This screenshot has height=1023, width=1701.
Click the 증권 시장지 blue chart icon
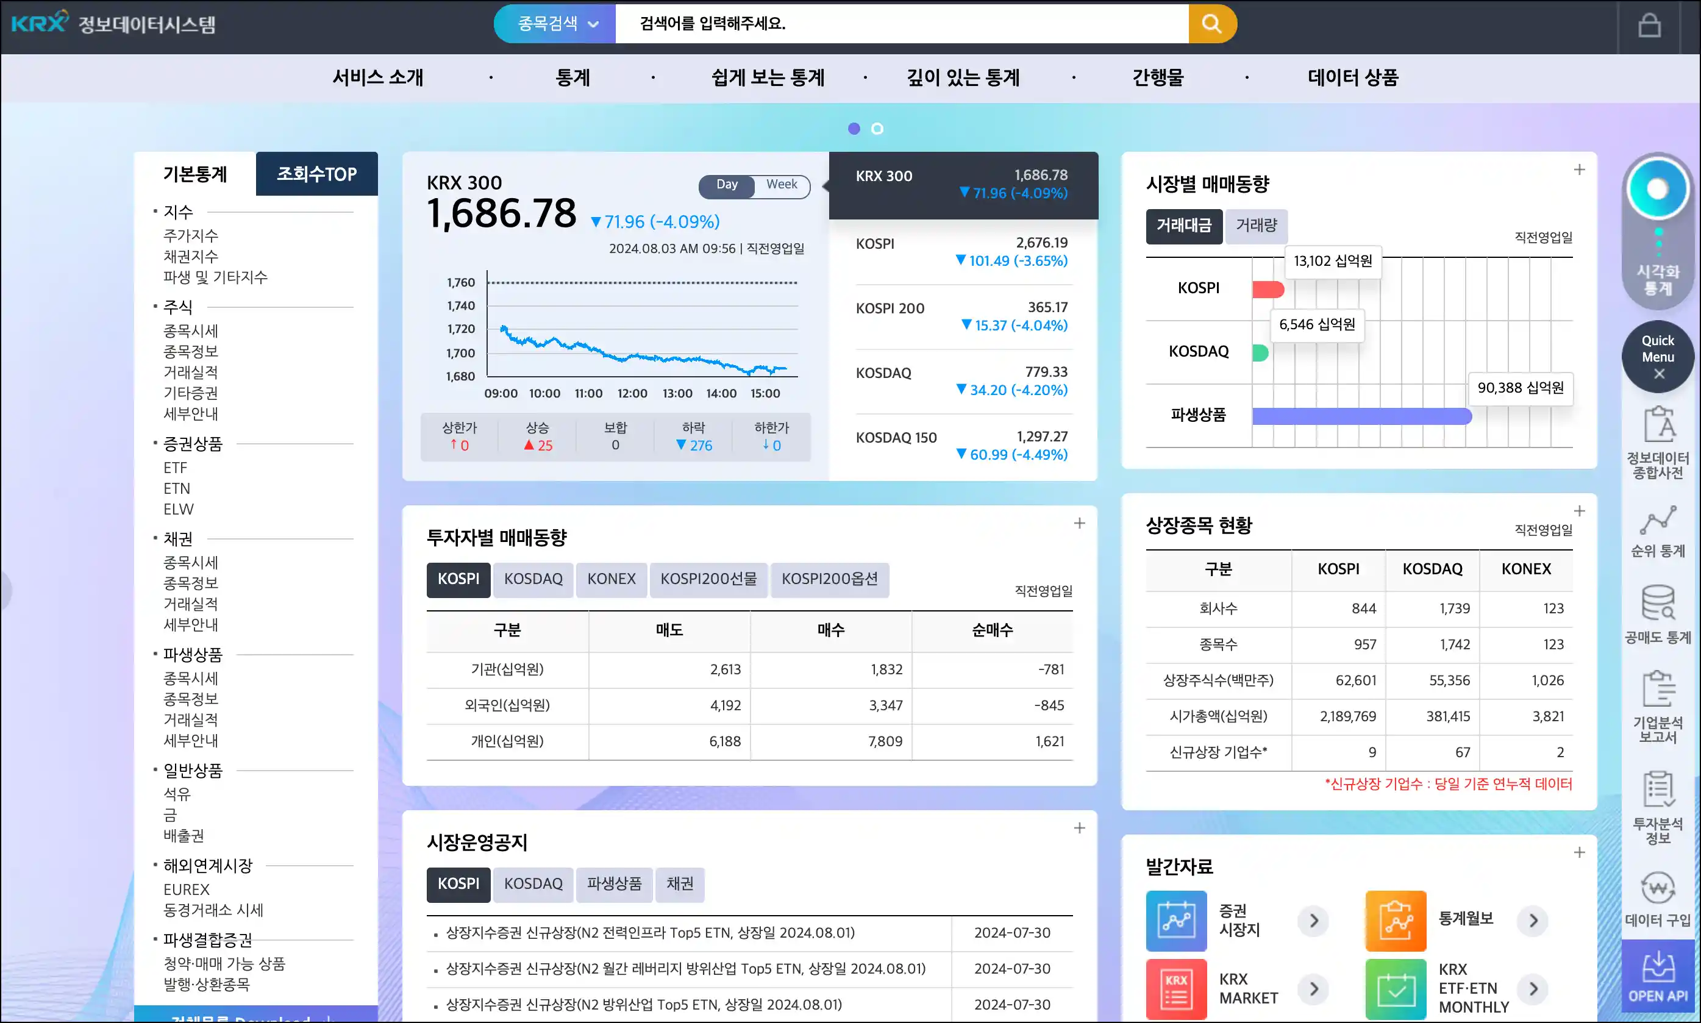[x=1176, y=921]
